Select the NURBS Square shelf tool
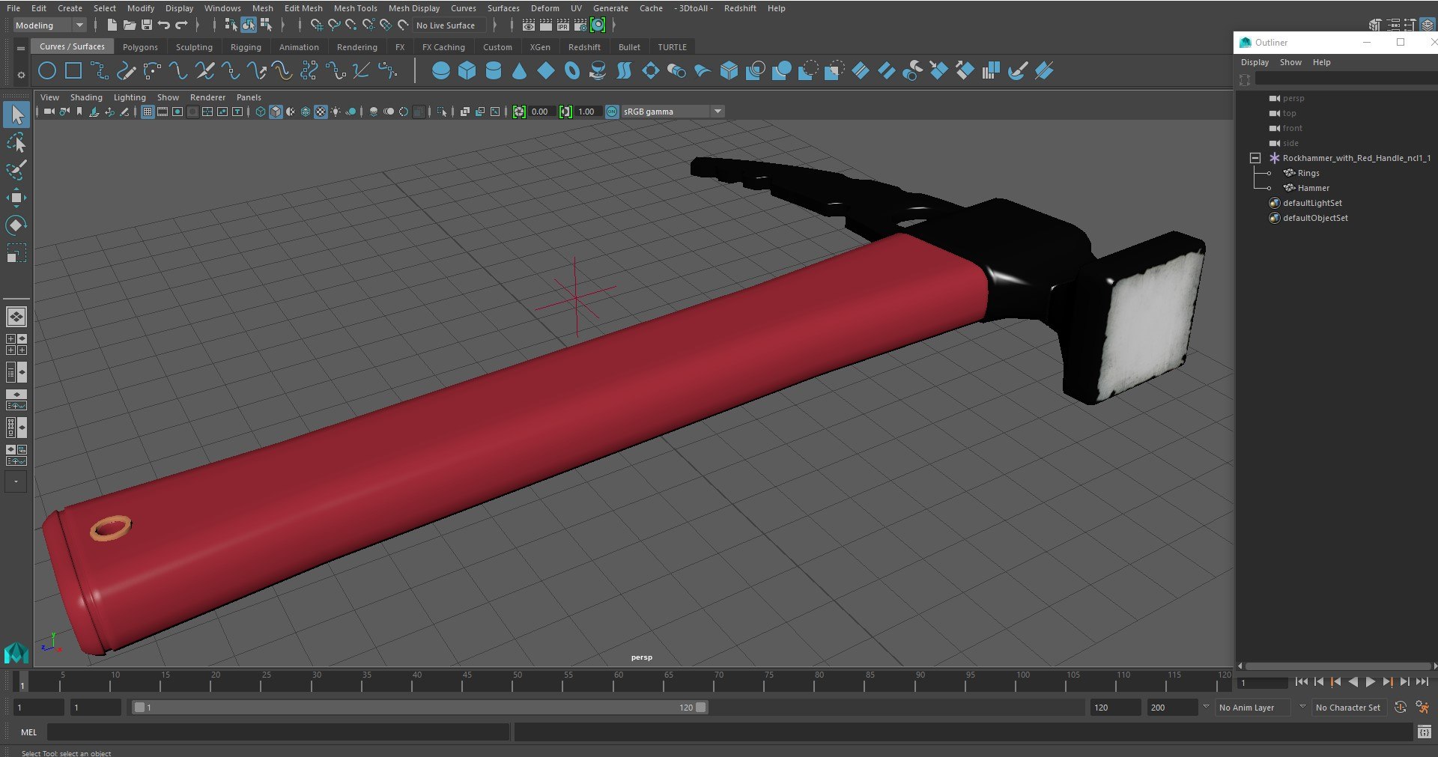Image resolution: width=1438 pixels, height=757 pixels. click(x=73, y=71)
